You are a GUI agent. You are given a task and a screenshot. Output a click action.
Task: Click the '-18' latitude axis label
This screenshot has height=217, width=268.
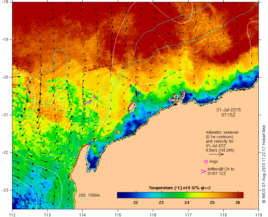(x=5, y=2)
